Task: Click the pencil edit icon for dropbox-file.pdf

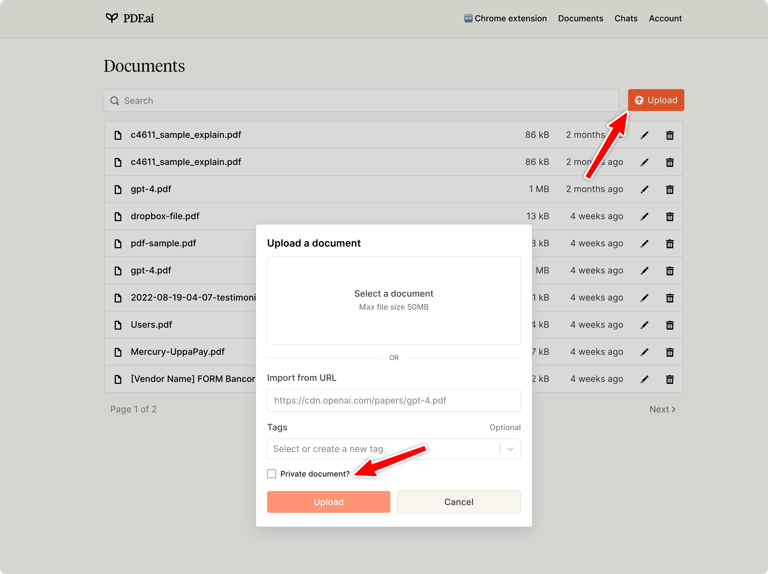Action: (x=644, y=217)
